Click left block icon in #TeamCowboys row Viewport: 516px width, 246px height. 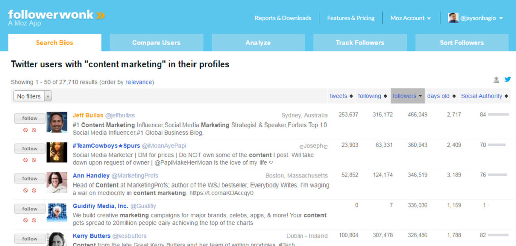[x=25, y=160]
